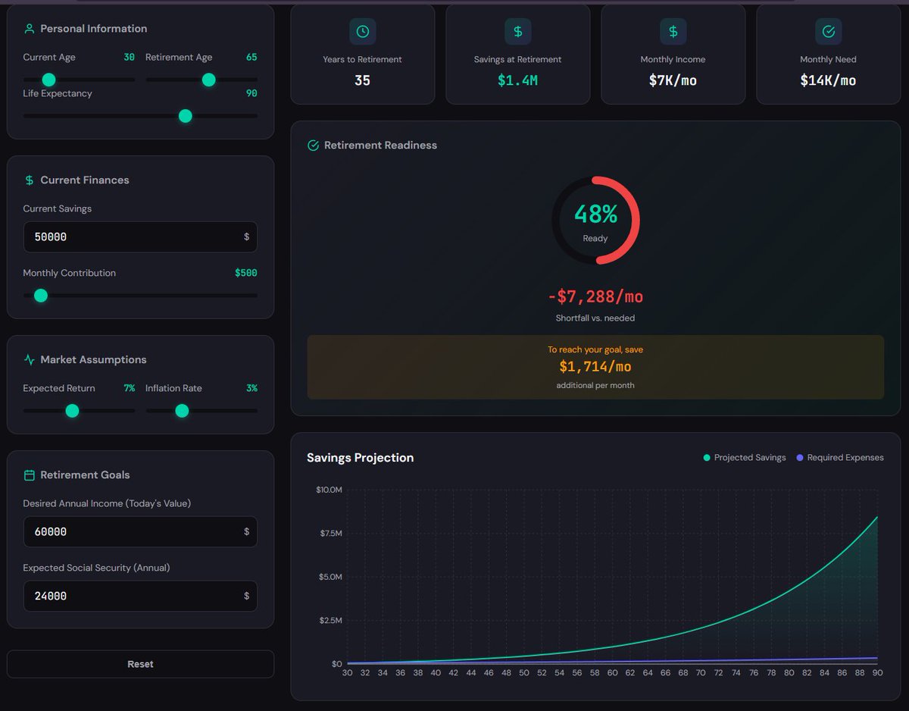Image resolution: width=909 pixels, height=711 pixels.
Task: Click the Personal Information section heading
Action: (x=94, y=29)
